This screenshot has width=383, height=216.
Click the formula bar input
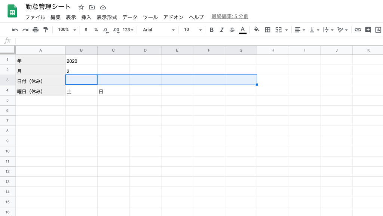point(199,40)
